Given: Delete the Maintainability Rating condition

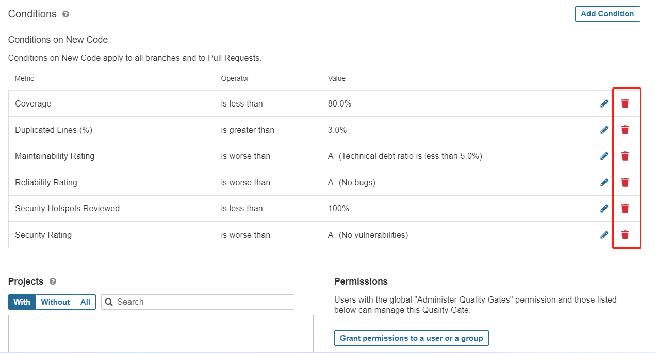Looking at the screenshot, I should (625, 156).
